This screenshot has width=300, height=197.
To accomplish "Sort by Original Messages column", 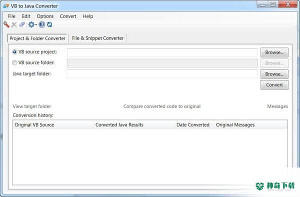I will [x=250, y=124].
